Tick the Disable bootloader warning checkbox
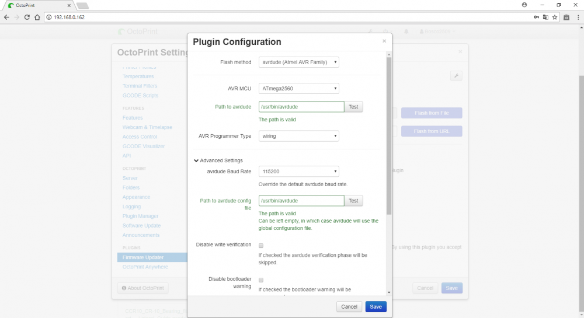This screenshot has width=584, height=318. tap(261, 280)
